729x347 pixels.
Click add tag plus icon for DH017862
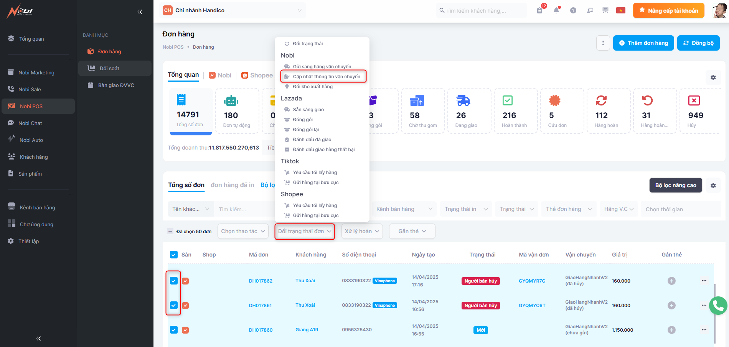[671, 281]
